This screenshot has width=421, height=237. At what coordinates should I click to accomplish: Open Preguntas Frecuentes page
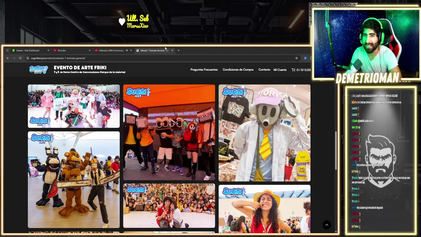pos(204,70)
